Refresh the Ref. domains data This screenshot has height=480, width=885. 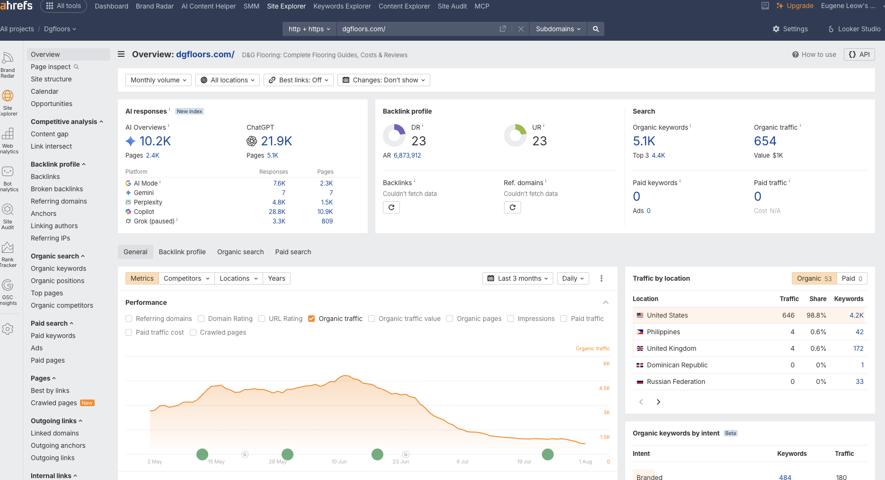[x=513, y=207]
